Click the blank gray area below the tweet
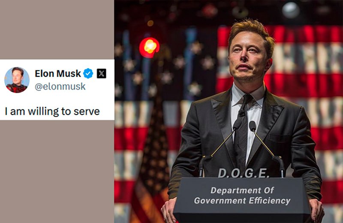Screen dimensions: 343x223 coord(57,172)
